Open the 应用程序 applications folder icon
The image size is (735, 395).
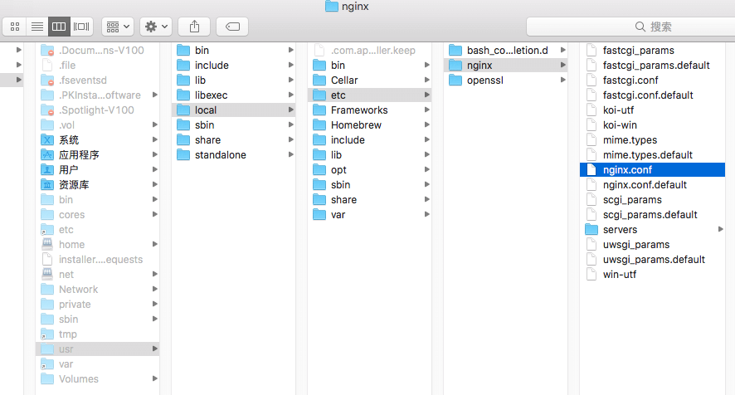pyautogui.click(x=47, y=155)
